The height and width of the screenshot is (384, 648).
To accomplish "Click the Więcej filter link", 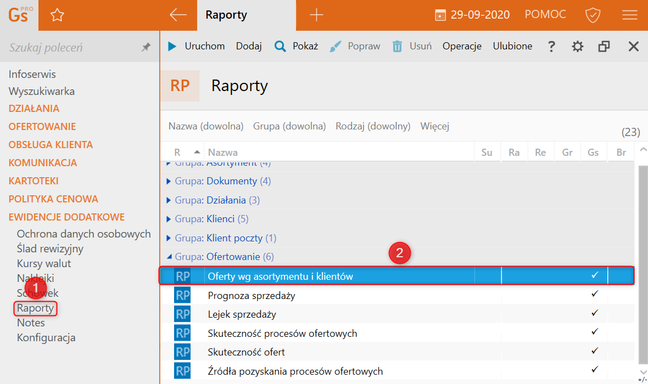I will tap(434, 126).
